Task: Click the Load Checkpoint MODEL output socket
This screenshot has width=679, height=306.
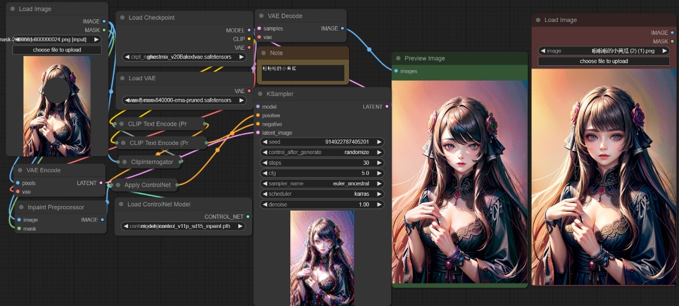Action: (x=249, y=30)
